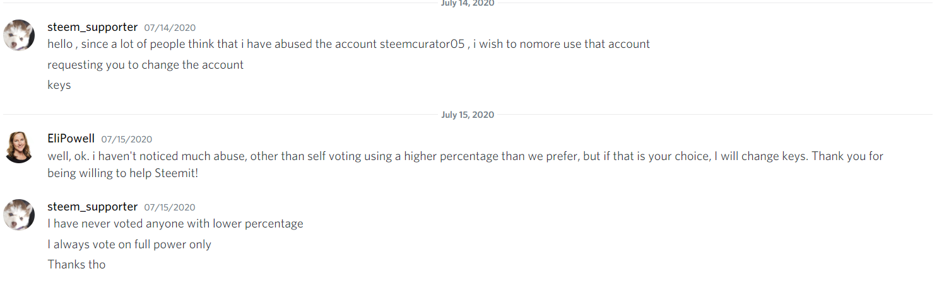Select the "I always vote on full power only" line
The width and height of the screenshot is (937, 288).
pos(129,245)
